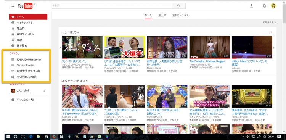This screenshot has height=140, width=286.
Task: Launch Edge from the taskbar
Action: pos(31,137)
